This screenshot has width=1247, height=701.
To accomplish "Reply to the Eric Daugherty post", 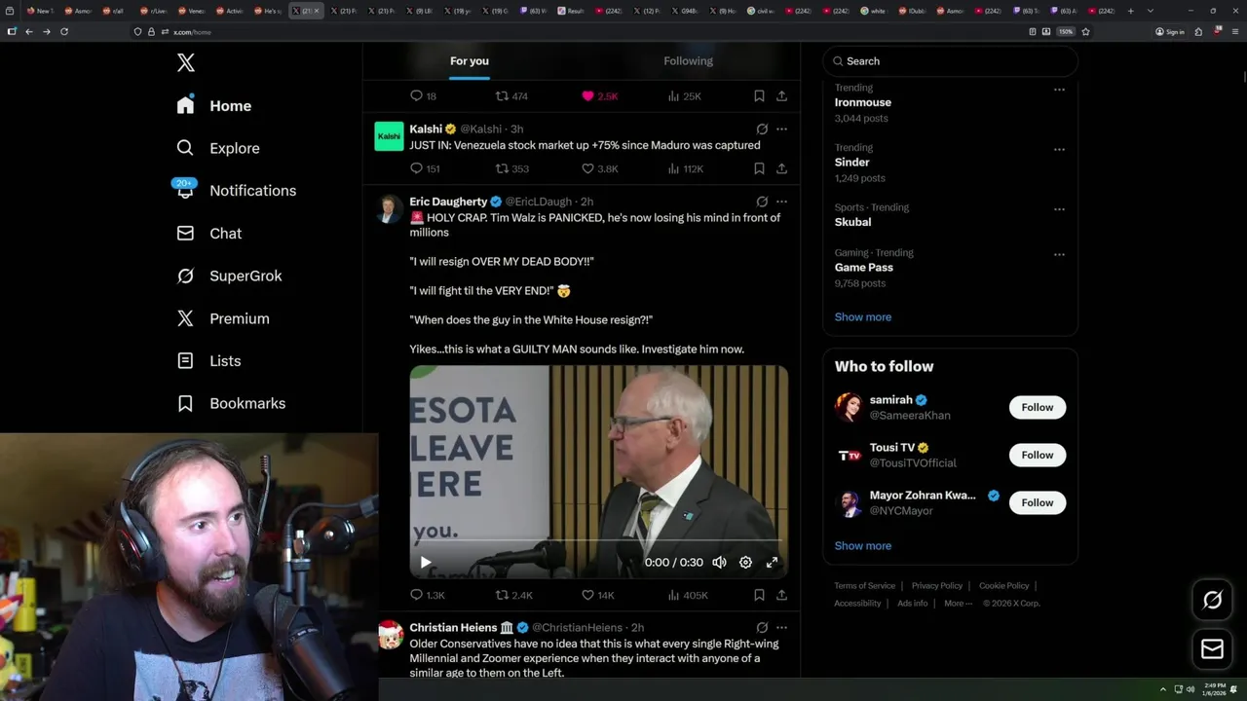I will tap(427, 595).
